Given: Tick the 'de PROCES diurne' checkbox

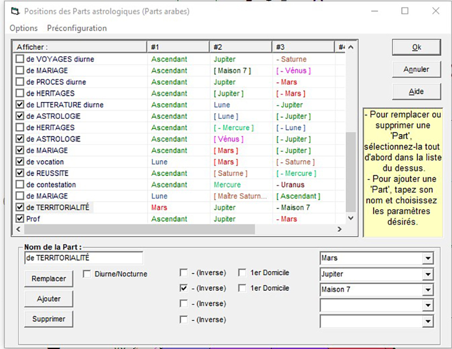Looking at the screenshot, I should point(20,82).
